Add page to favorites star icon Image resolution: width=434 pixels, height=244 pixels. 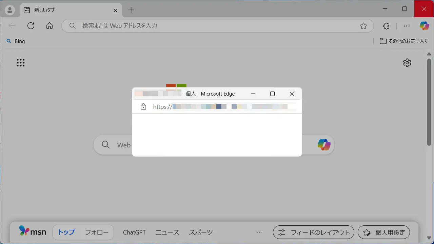363,26
